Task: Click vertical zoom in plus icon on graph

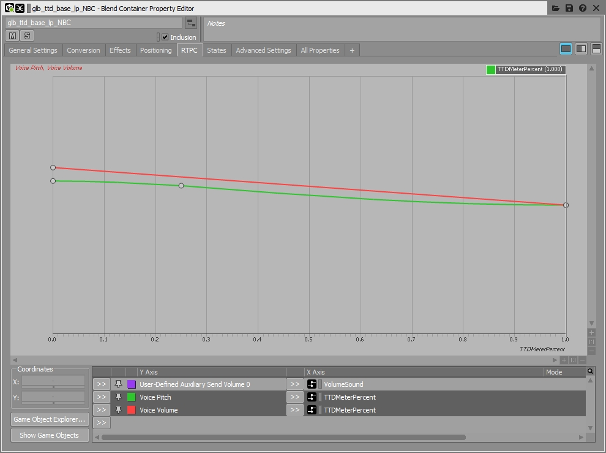Action: [592, 333]
